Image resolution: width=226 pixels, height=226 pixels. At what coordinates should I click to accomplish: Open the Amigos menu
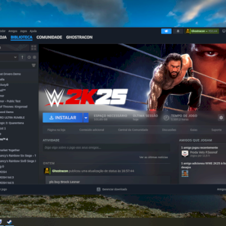click(13, 31)
